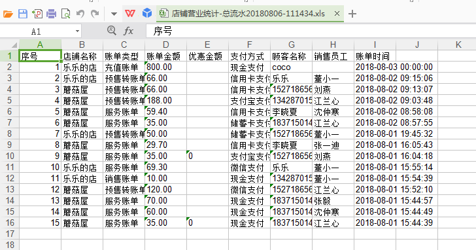Click the zoom magnifier icon beside formula bar

click(x=111, y=30)
